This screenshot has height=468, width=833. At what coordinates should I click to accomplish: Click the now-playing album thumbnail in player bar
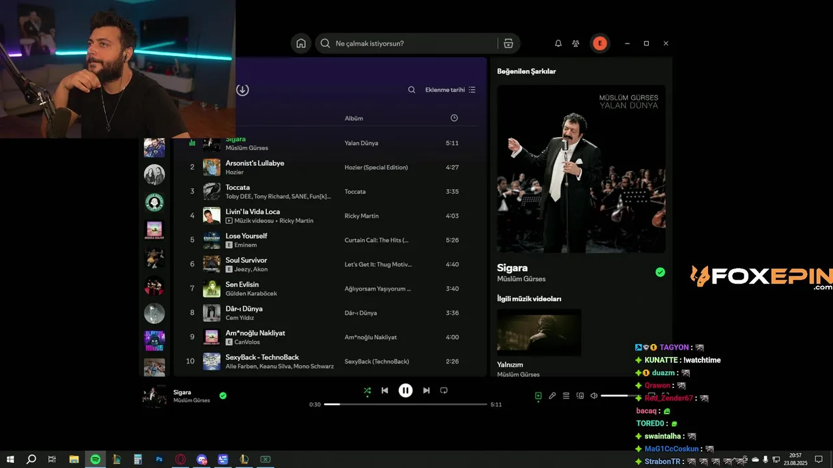tap(154, 396)
